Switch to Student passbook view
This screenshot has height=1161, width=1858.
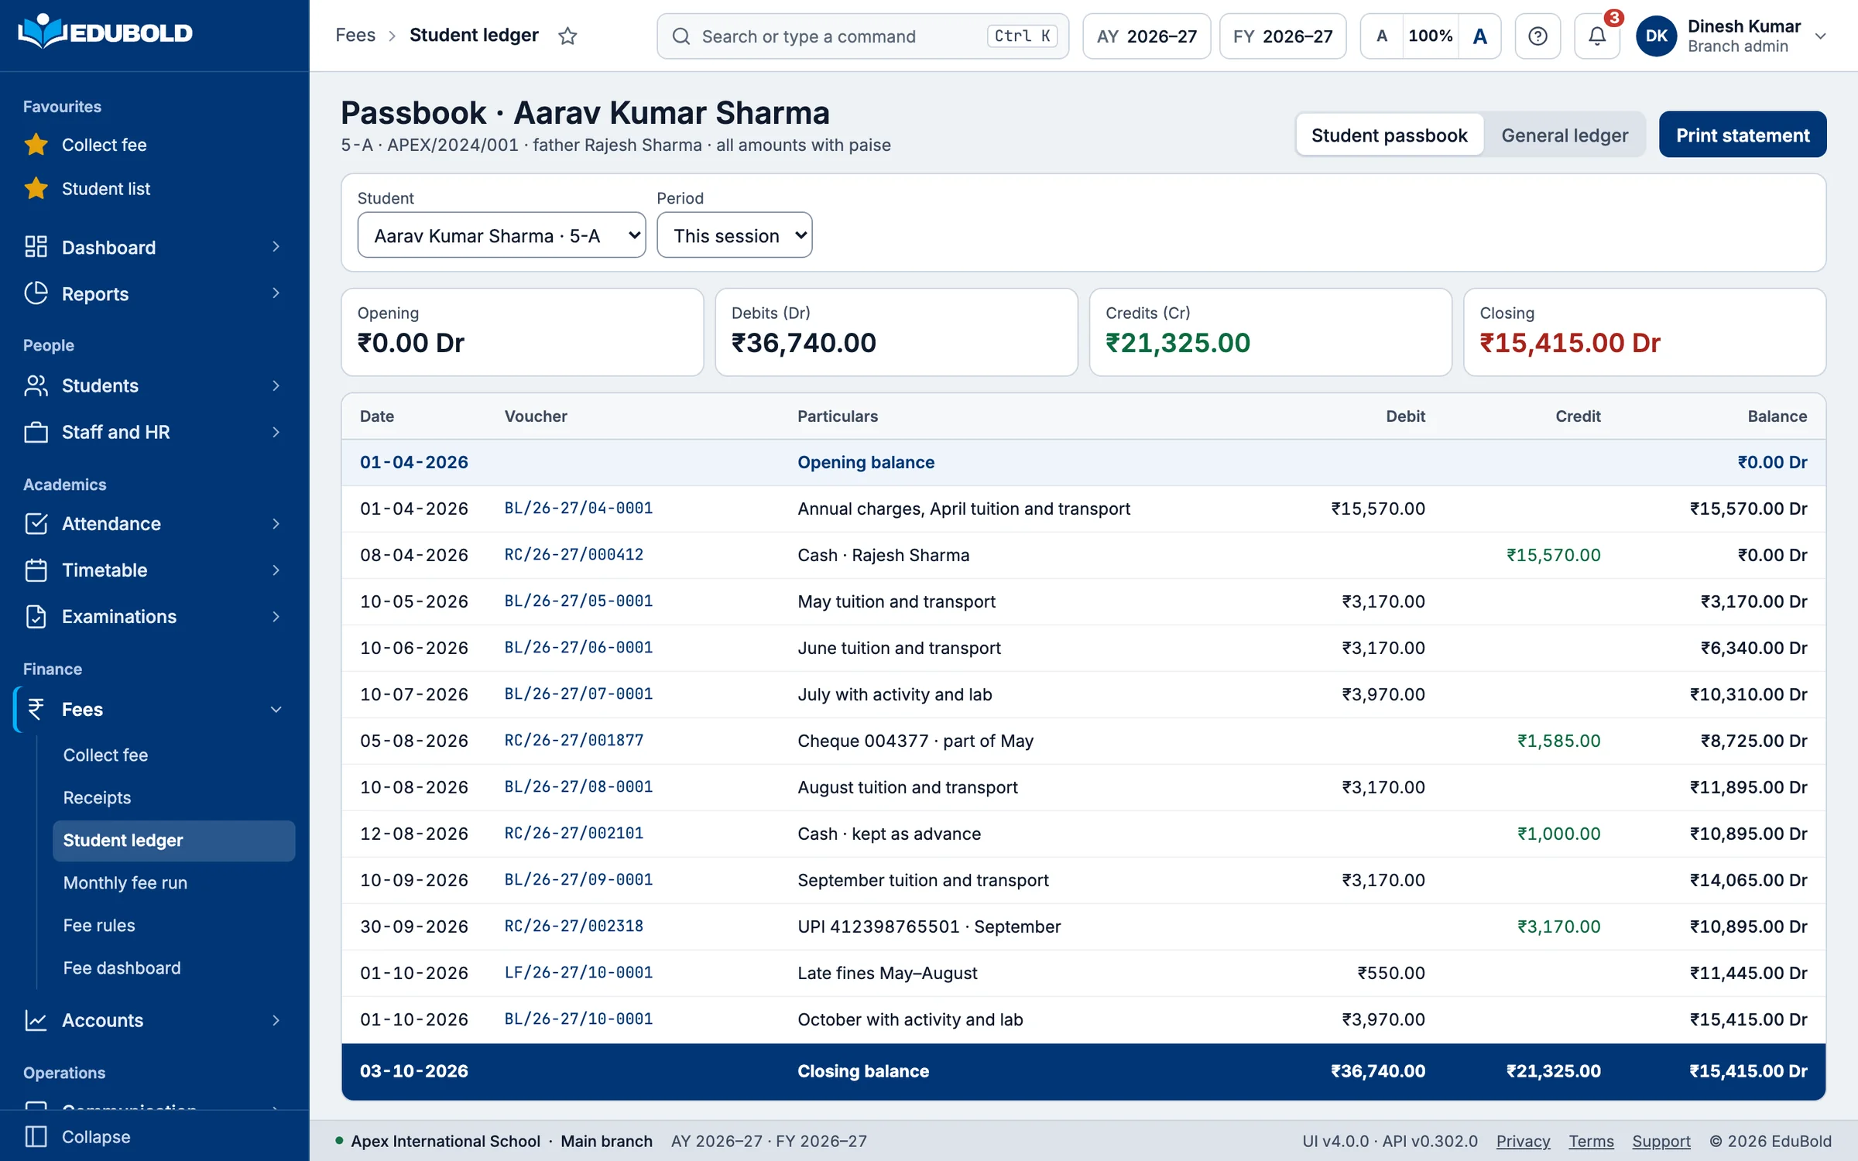click(x=1390, y=135)
